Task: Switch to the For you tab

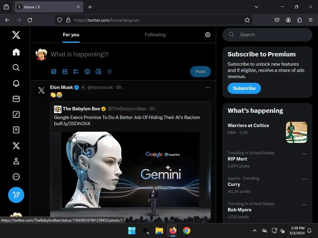Action: tap(71, 35)
